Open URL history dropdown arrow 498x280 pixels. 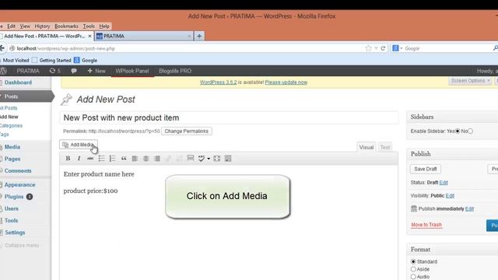pos(376,48)
